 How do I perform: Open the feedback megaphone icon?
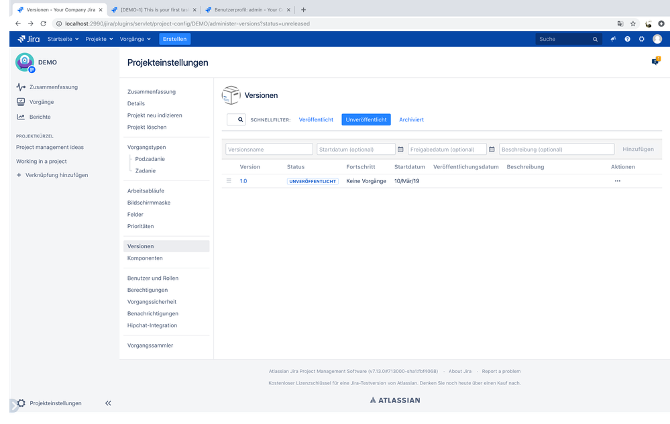point(613,39)
